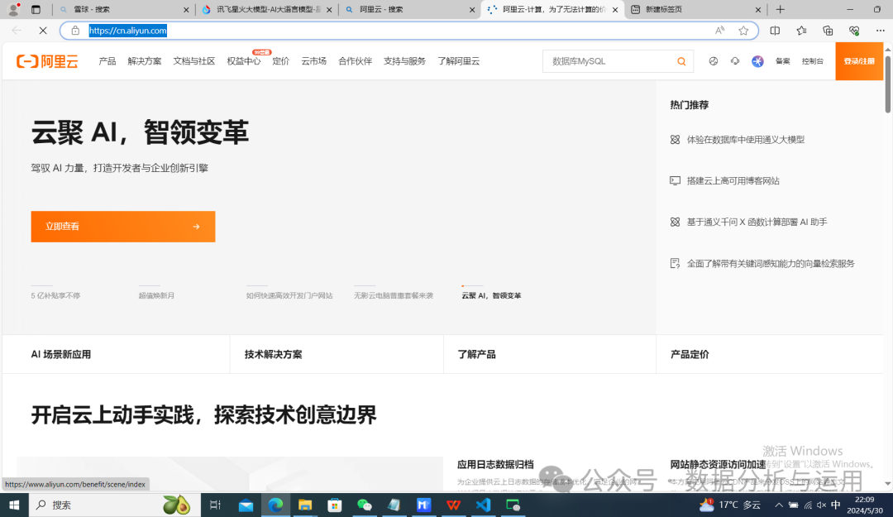Open split screen icon in toolbar
The width and height of the screenshot is (893, 517).
(x=775, y=31)
